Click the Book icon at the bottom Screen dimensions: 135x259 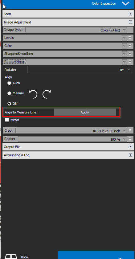(x=11, y=256)
